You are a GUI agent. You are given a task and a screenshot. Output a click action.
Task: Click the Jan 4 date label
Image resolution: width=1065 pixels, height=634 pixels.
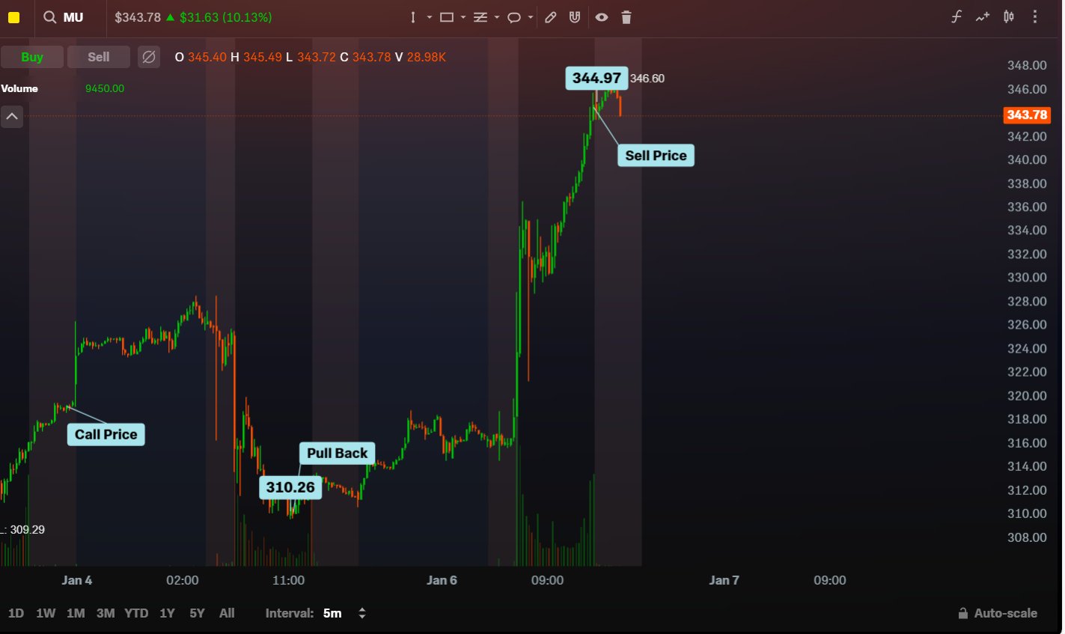[77, 580]
